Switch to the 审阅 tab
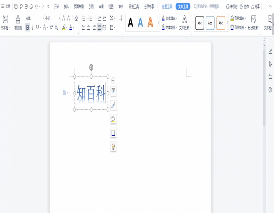 coord(101,6)
